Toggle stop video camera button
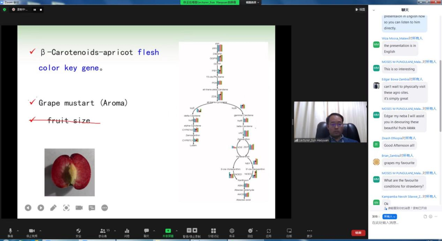 [x=31, y=232]
